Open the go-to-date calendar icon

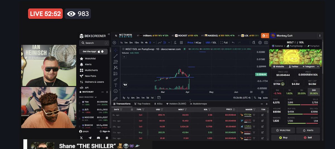click(x=159, y=98)
